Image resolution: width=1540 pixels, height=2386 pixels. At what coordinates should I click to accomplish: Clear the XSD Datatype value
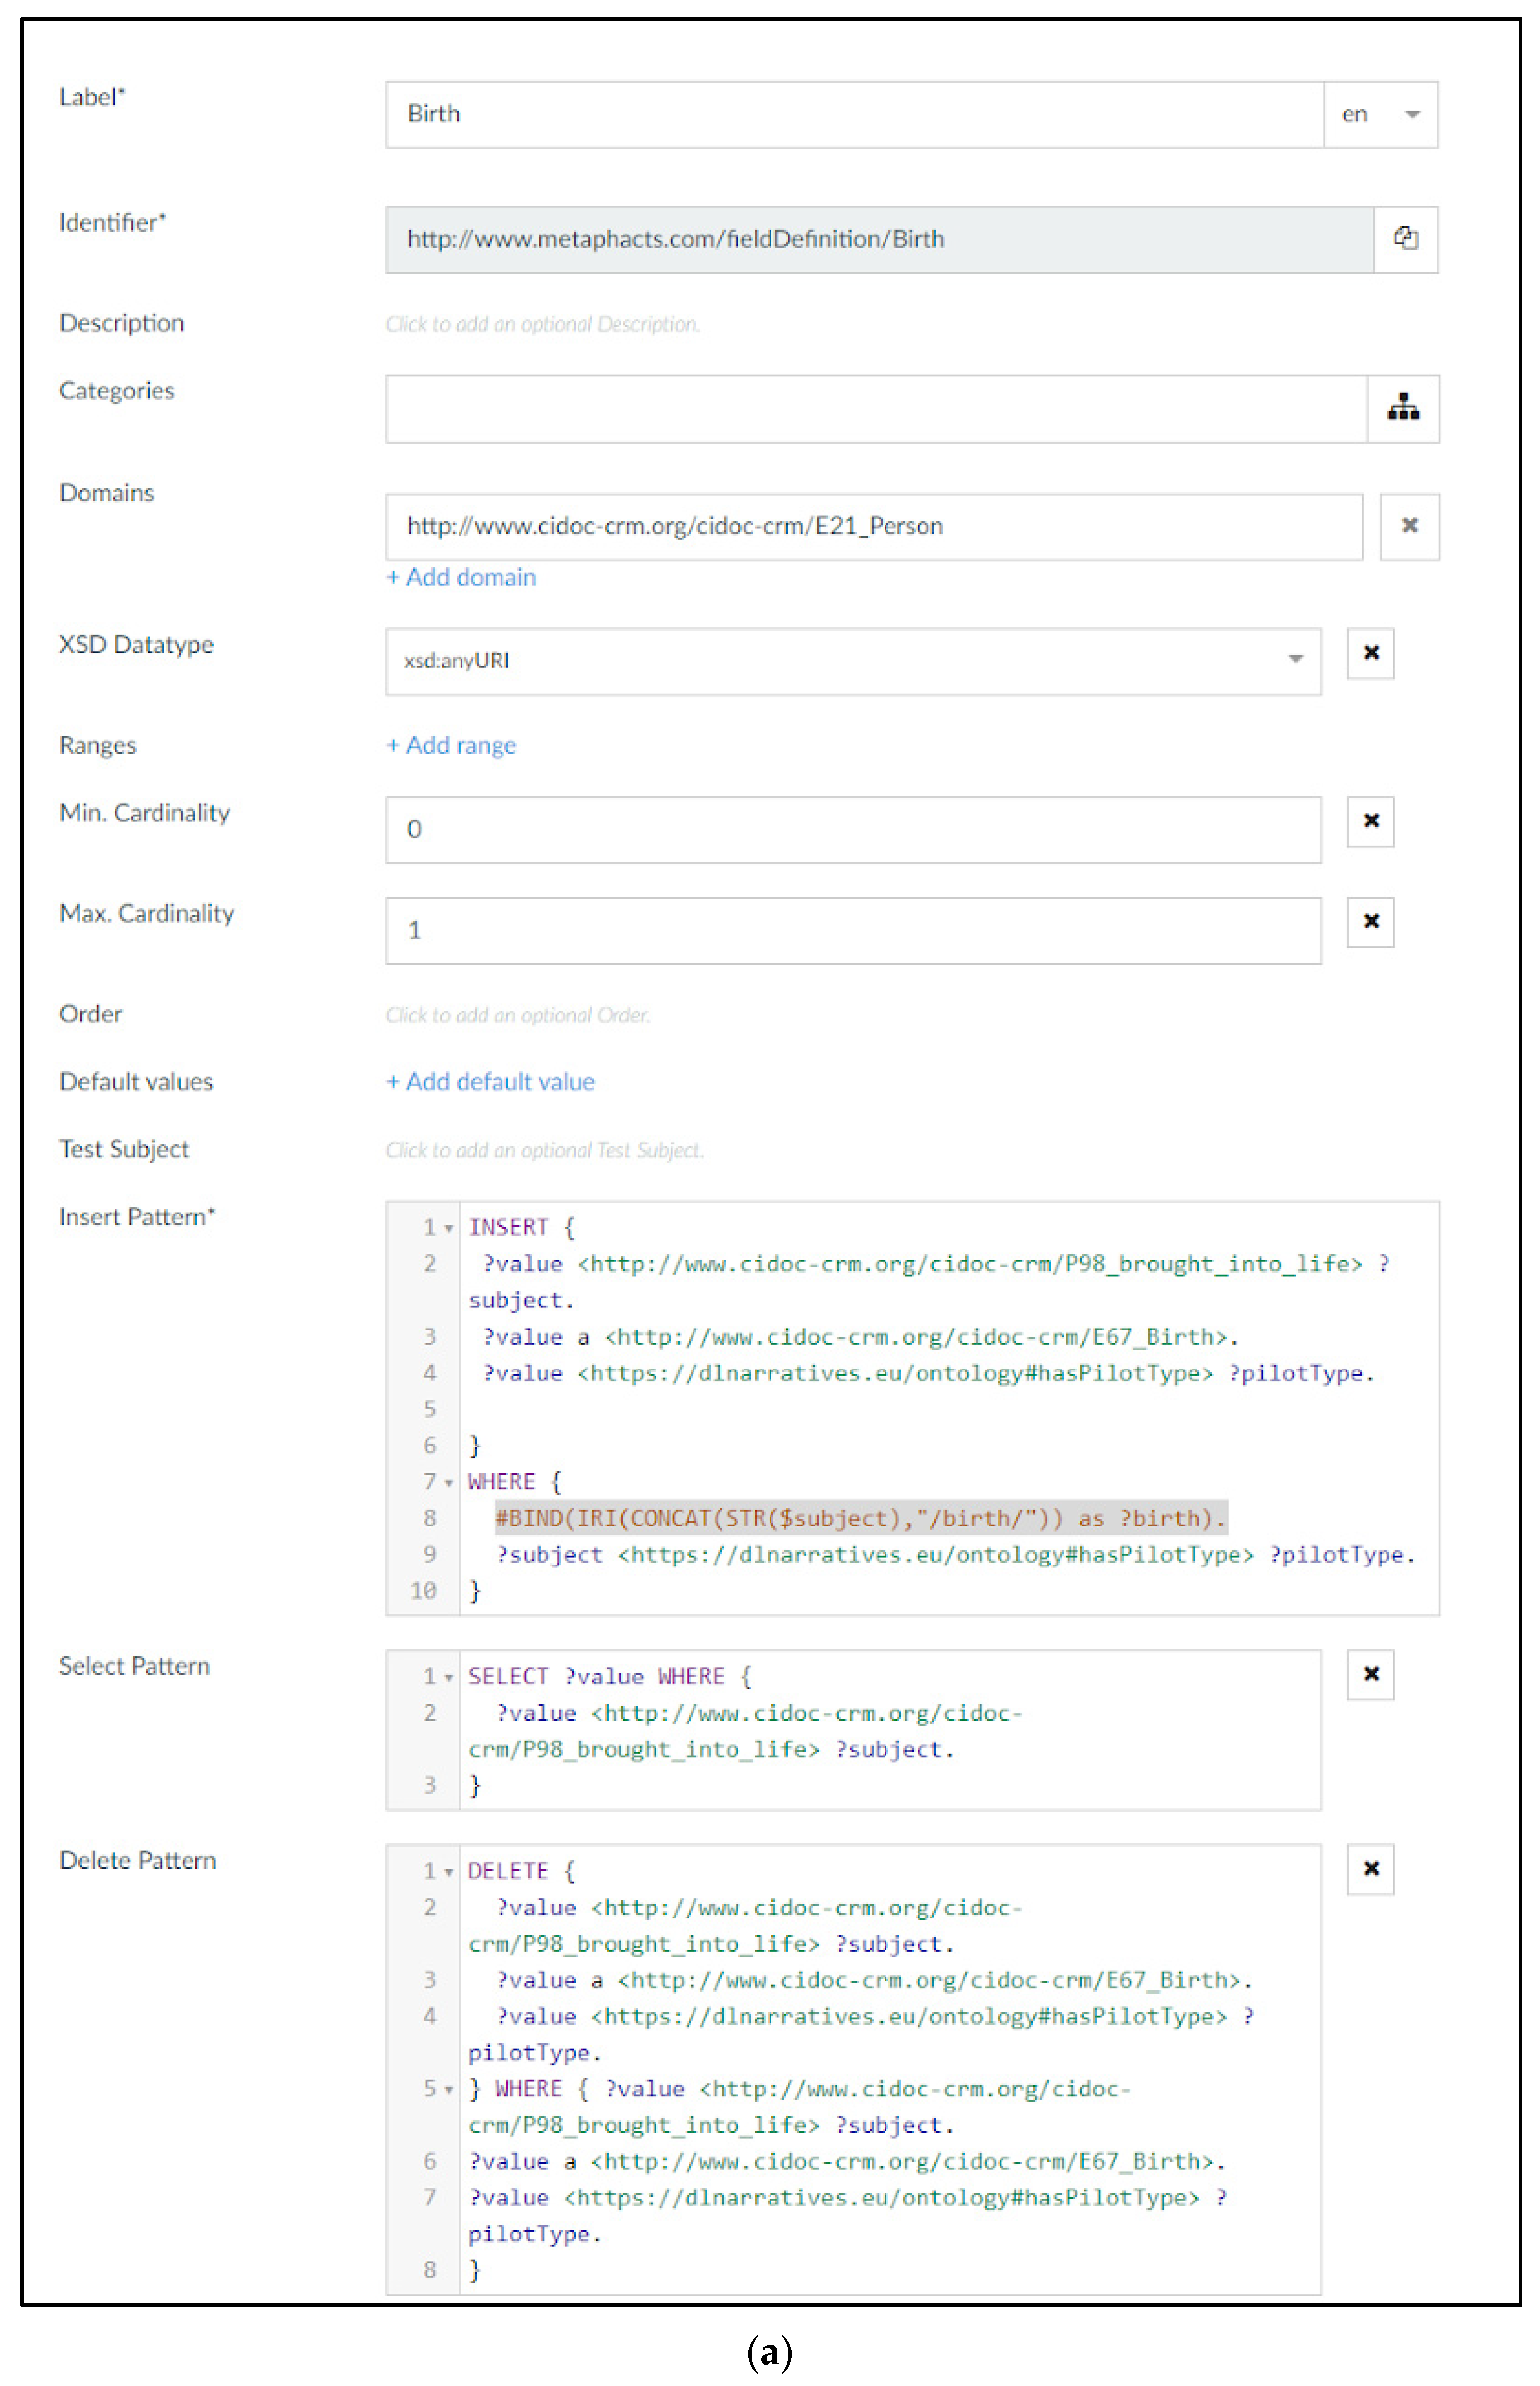(1370, 653)
